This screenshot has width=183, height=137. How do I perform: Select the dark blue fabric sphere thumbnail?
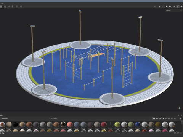point(138,124)
